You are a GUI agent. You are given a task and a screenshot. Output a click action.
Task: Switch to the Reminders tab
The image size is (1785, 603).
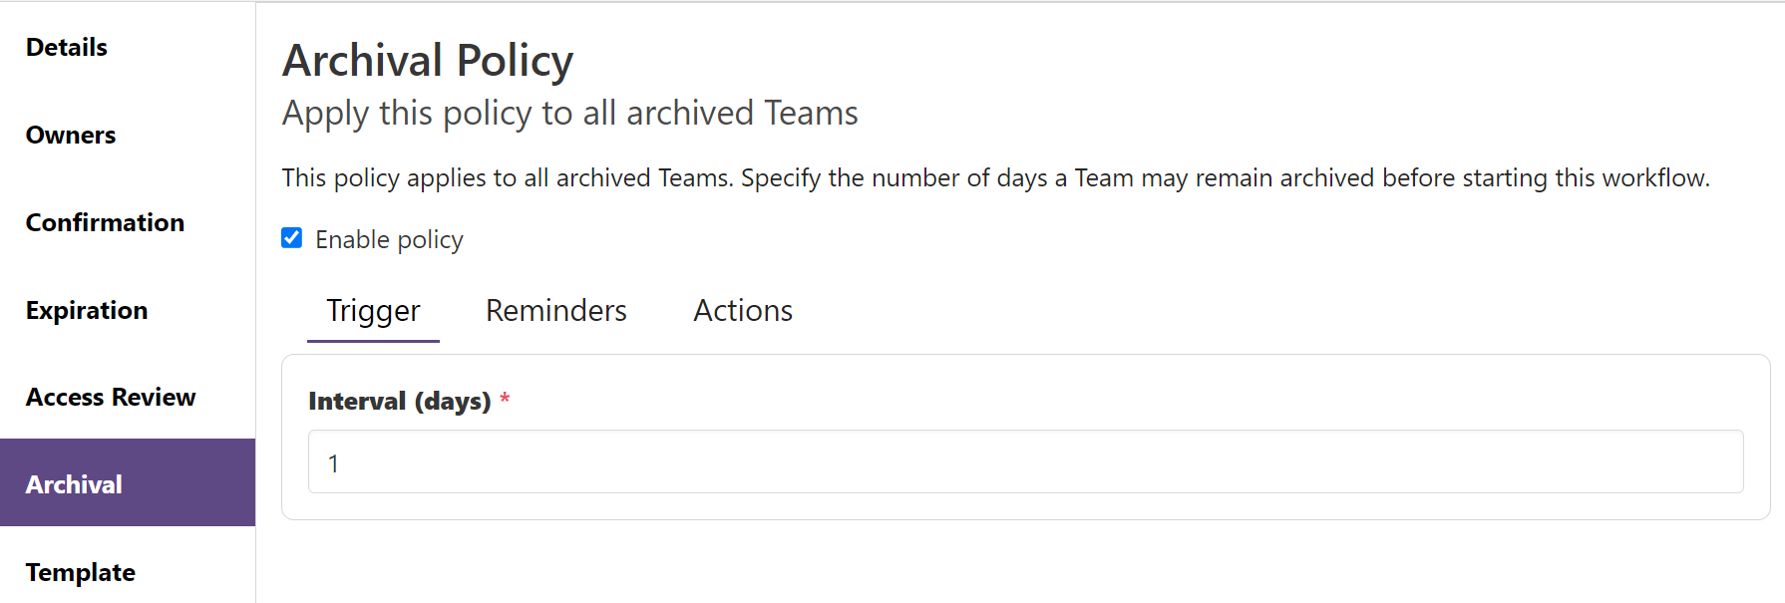pos(555,310)
